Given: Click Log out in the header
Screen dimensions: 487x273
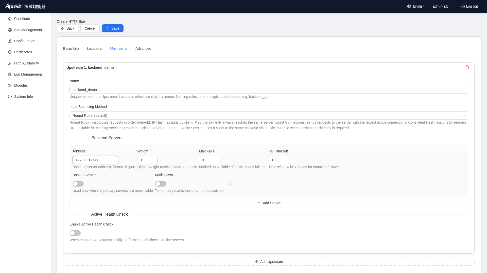Looking at the screenshot, I should 469,6.
